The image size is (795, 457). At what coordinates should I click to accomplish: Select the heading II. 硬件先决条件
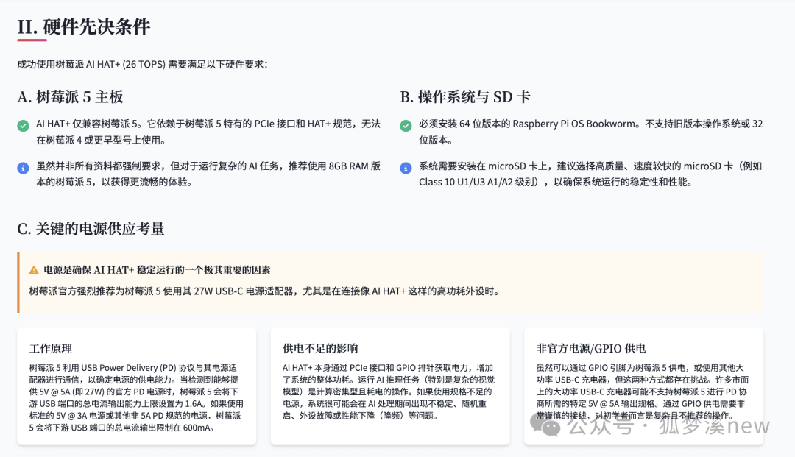[x=83, y=26]
